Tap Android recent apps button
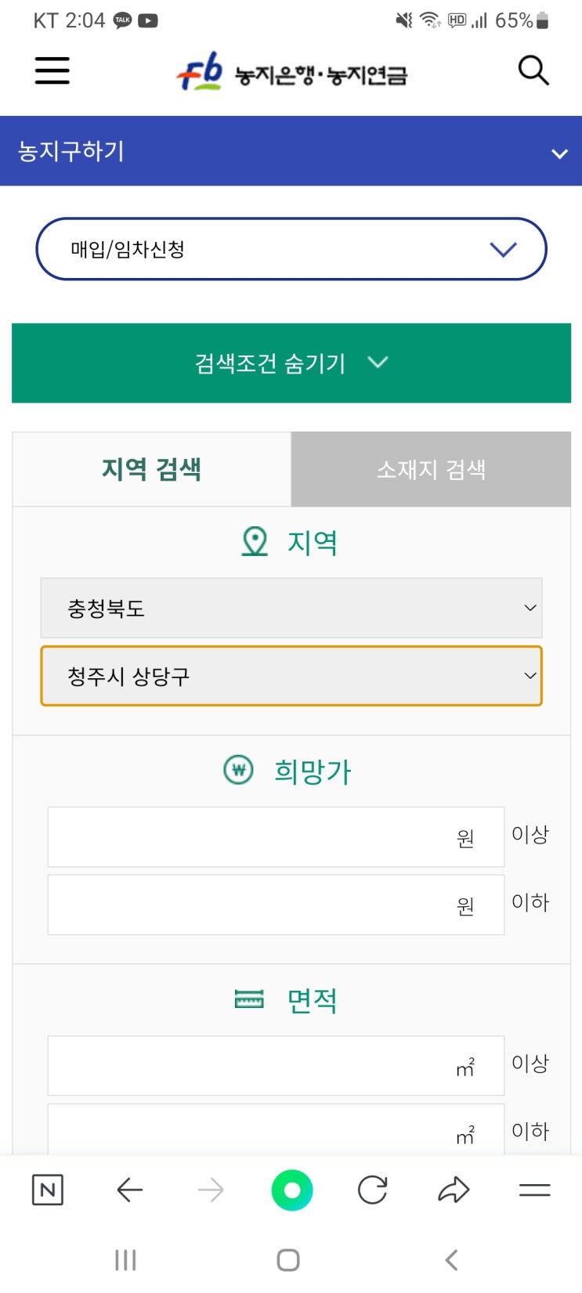Viewport: 582px width, 1293px height. (125, 1259)
